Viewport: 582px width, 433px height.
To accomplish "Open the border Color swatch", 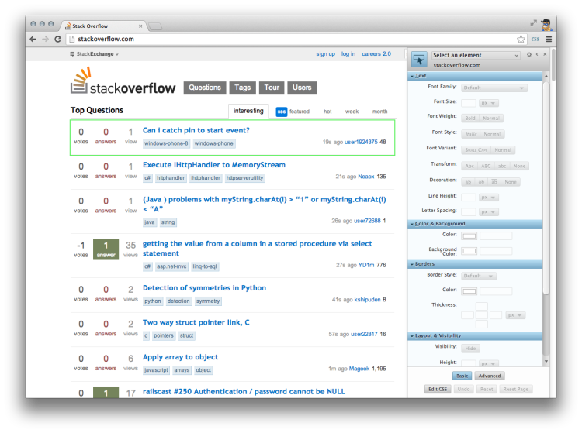I will point(469,291).
